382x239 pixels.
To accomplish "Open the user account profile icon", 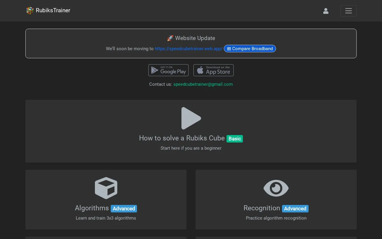I will tap(326, 11).
